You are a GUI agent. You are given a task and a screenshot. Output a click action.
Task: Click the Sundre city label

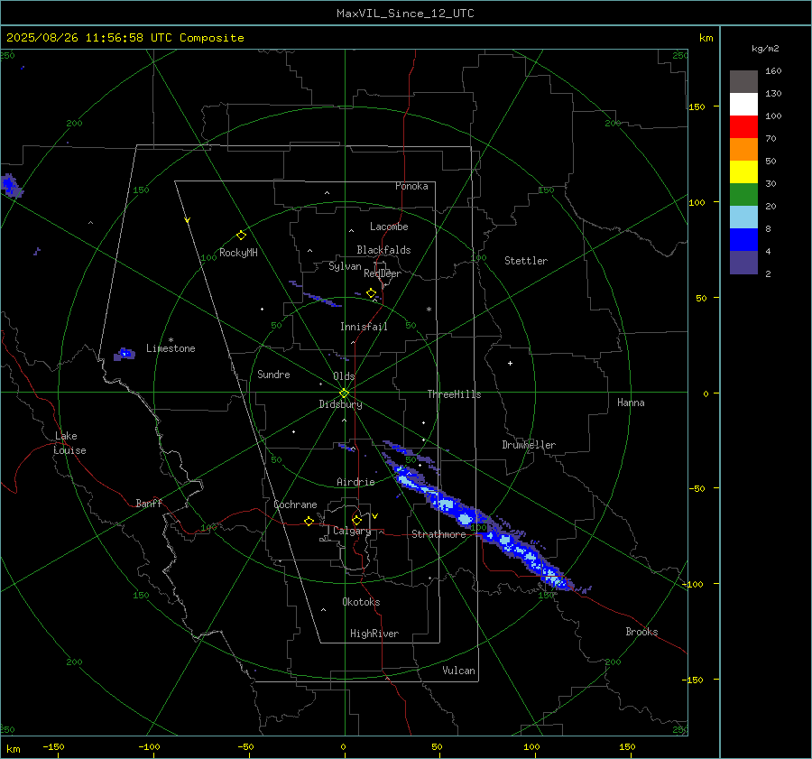(273, 374)
